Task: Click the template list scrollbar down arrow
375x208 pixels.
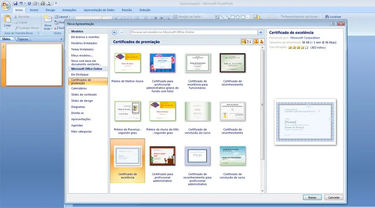Action: (262, 191)
